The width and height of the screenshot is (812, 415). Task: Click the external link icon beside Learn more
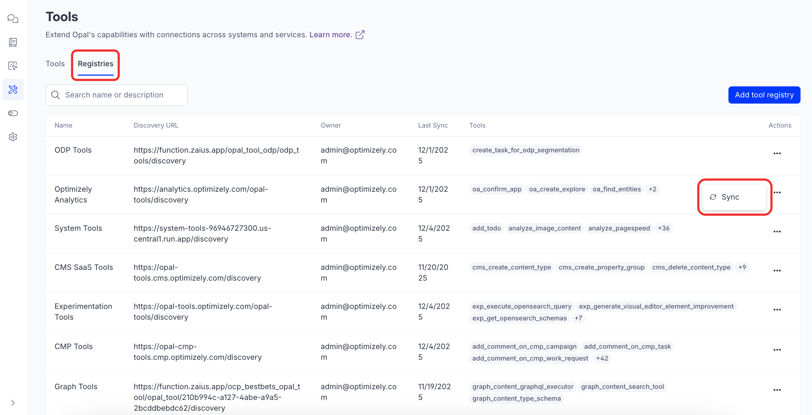coord(360,35)
